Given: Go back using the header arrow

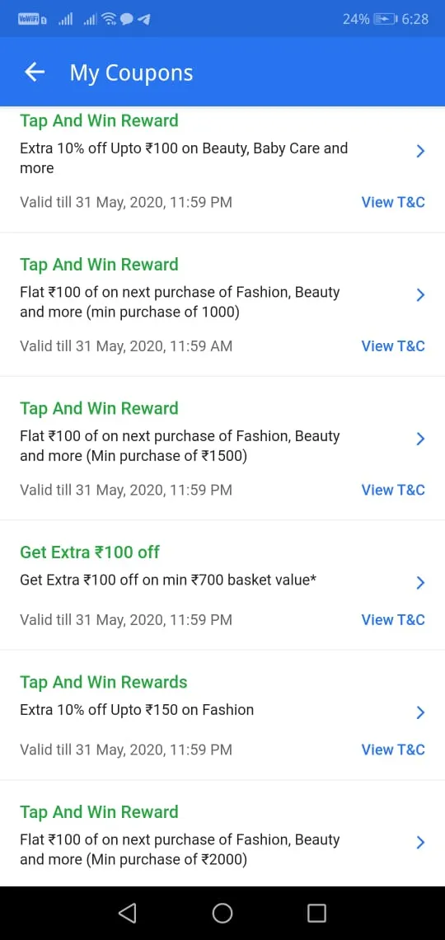Looking at the screenshot, I should (x=34, y=73).
